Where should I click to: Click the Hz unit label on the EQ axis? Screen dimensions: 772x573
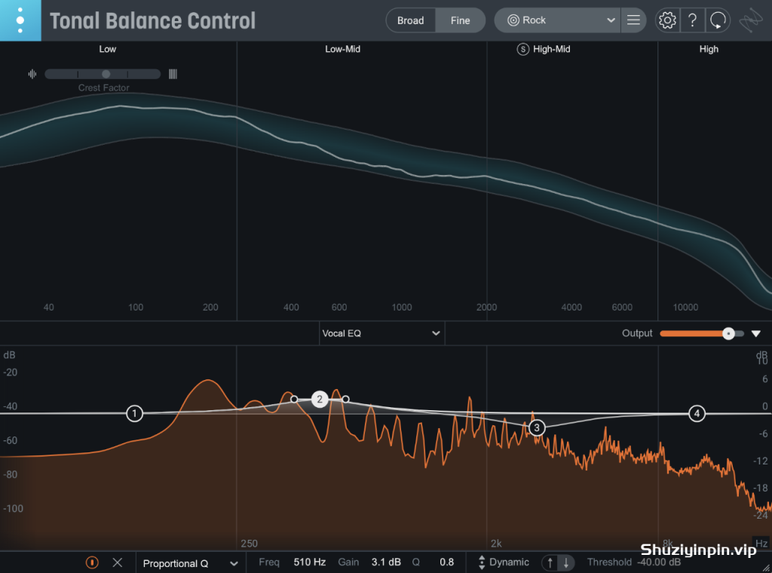(761, 544)
